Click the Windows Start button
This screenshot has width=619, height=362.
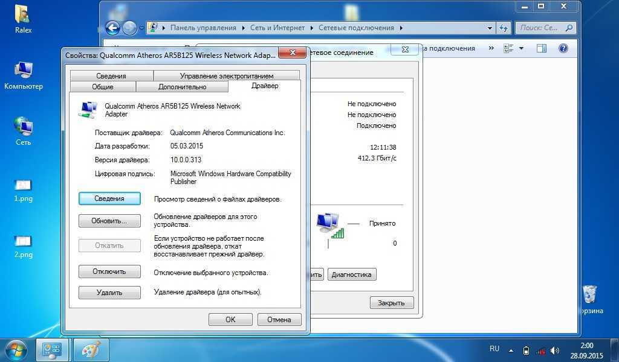click(x=16, y=349)
